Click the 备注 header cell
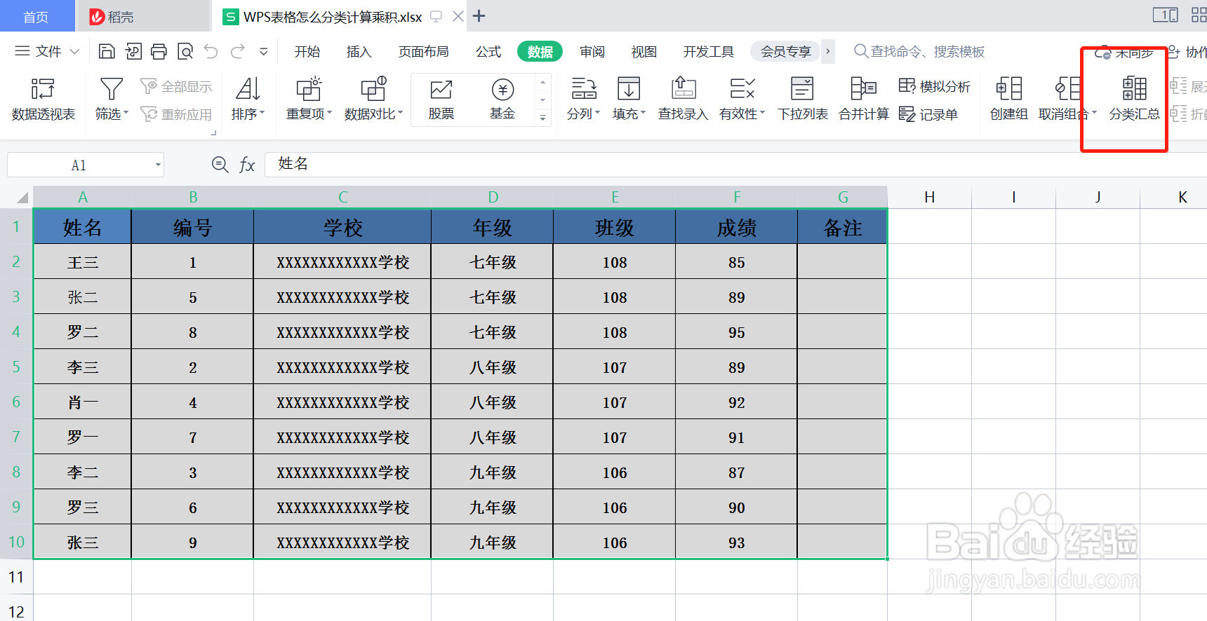 [842, 227]
